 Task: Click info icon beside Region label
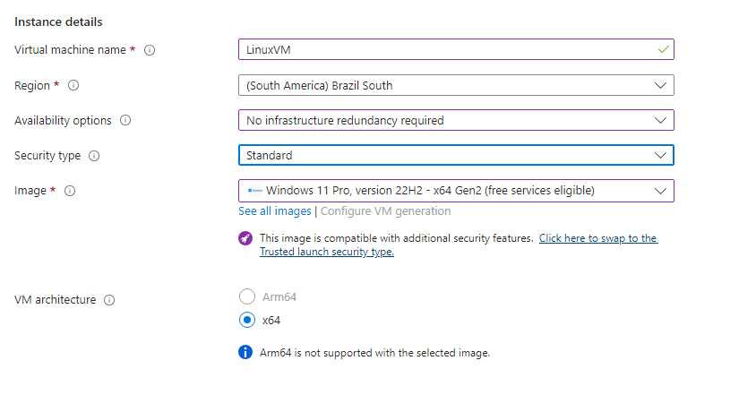click(73, 86)
